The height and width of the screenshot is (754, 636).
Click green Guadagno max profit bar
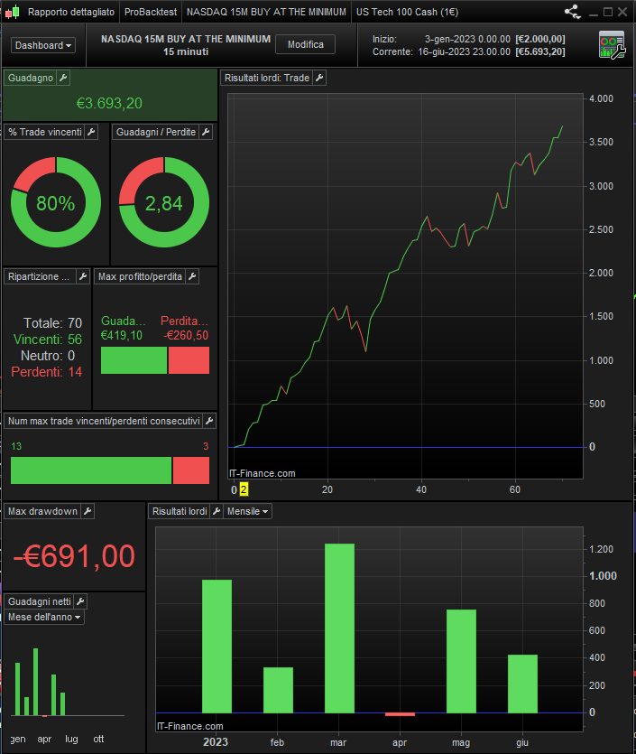point(134,360)
